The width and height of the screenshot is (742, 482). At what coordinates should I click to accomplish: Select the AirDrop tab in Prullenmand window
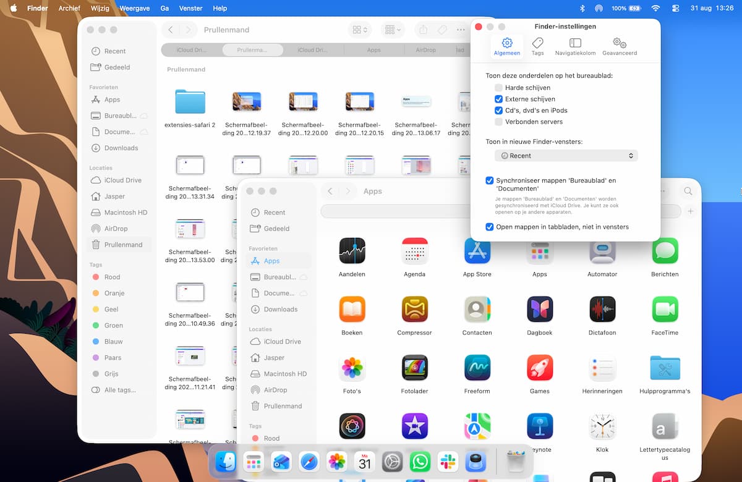click(425, 50)
